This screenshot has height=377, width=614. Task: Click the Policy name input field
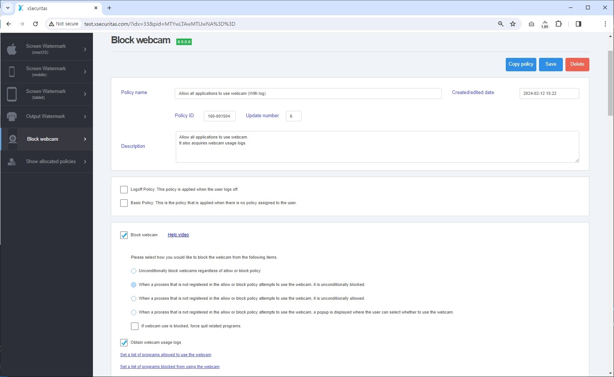click(x=308, y=93)
